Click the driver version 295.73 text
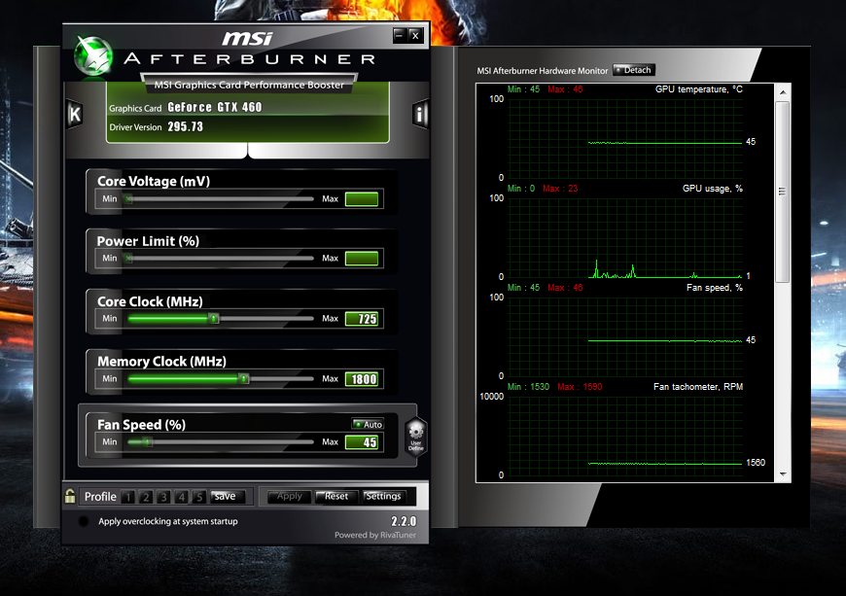The image size is (846, 596). pyautogui.click(x=185, y=126)
